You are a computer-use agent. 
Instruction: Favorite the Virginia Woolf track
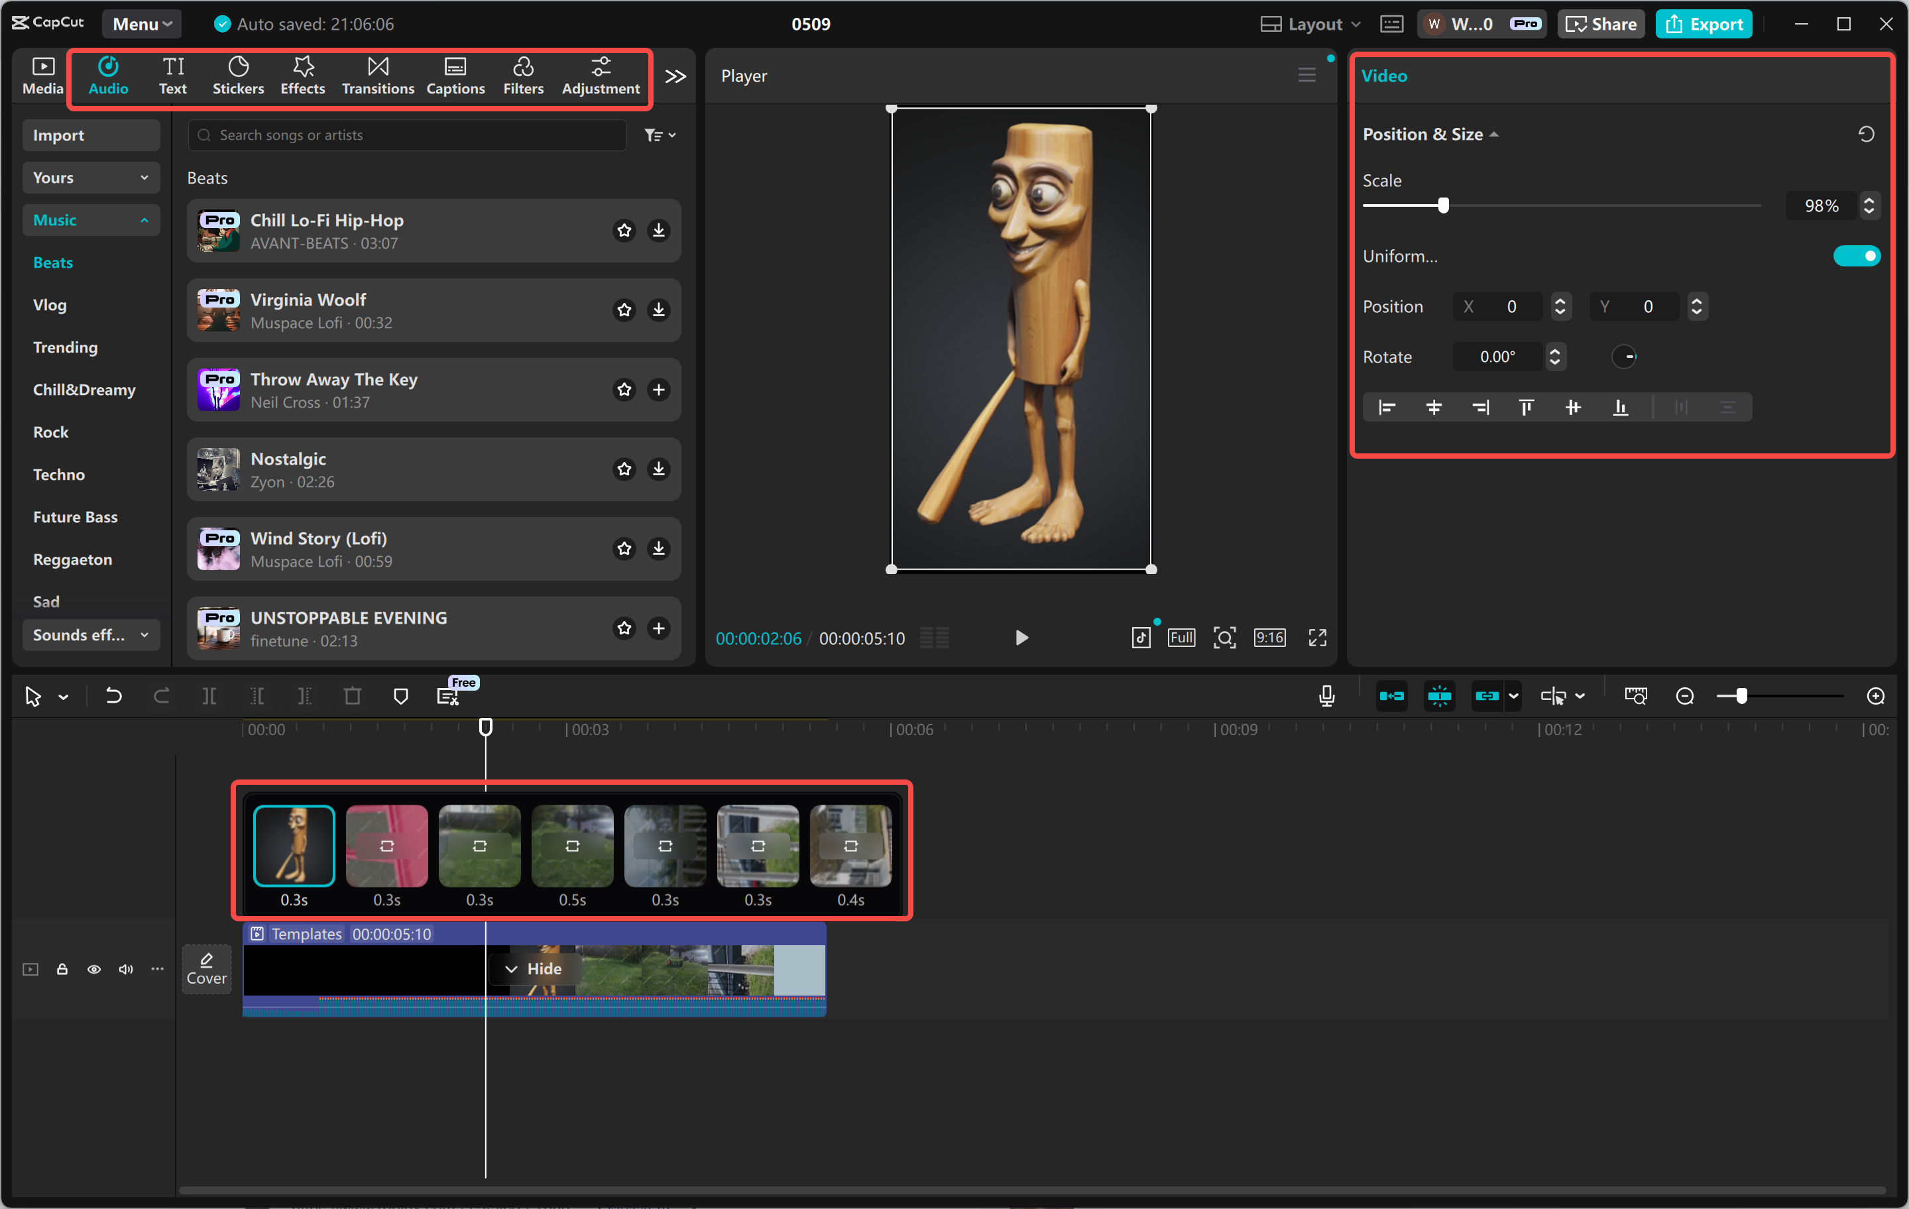pos(624,310)
